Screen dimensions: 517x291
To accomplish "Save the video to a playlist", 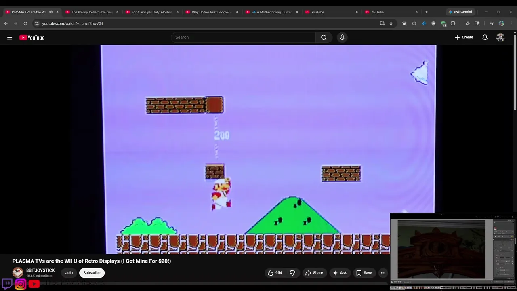I will [364, 273].
